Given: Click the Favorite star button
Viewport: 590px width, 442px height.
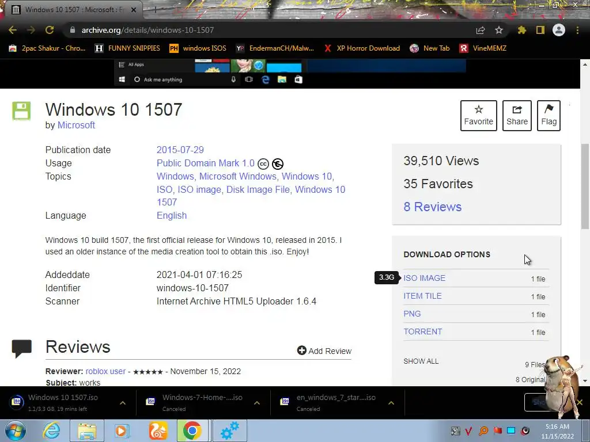Looking at the screenshot, I should pyautogui.click(x=479, y=116).
